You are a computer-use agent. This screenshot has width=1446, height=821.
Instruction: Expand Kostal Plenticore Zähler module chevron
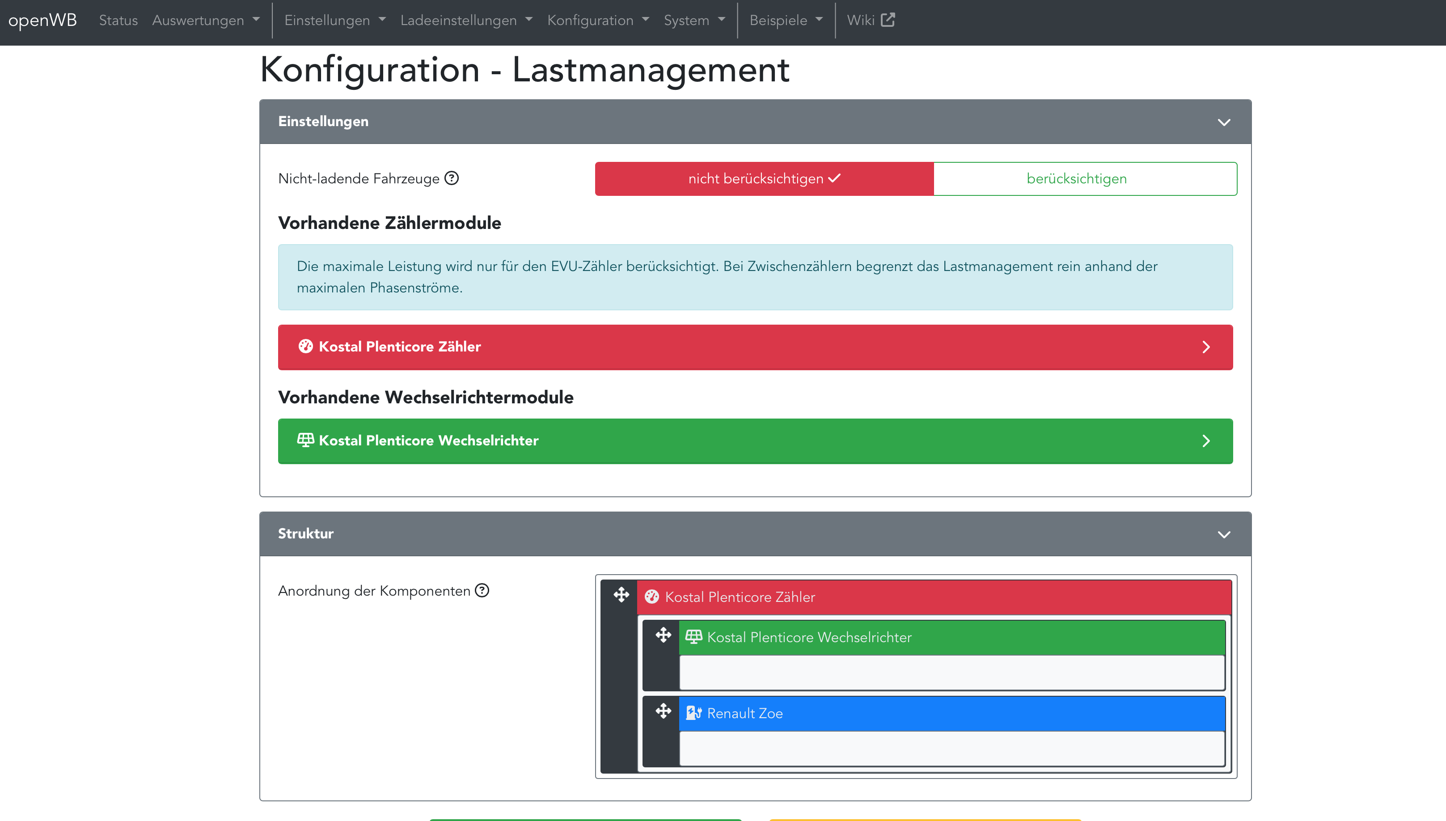click(1206, 347)
